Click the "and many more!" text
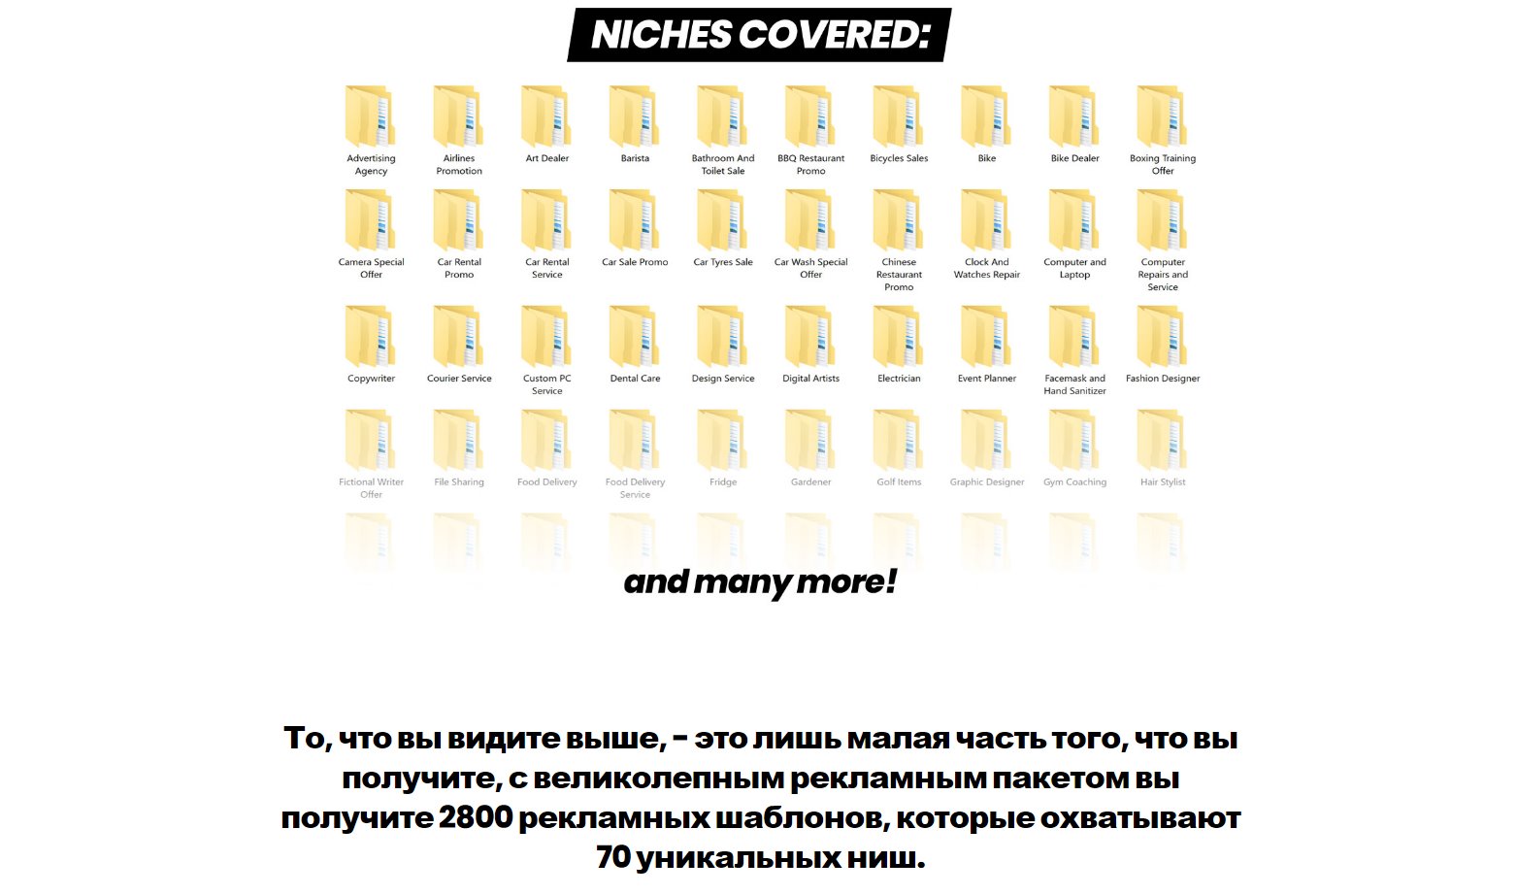The width and height of the screenshot is (1517, 895). [x=760, y=581]
